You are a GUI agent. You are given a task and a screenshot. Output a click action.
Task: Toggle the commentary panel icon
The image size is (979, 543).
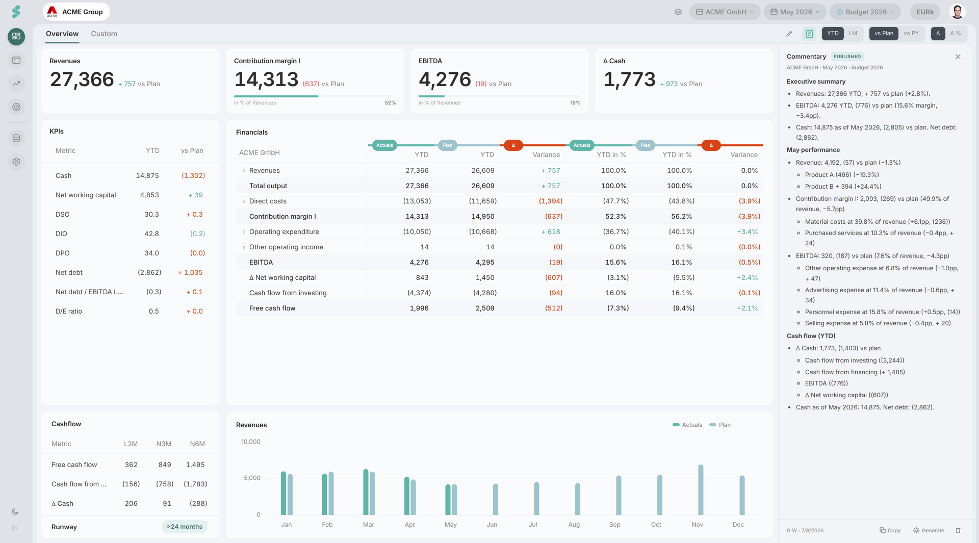pyautogui.click(x=809, y=34)
